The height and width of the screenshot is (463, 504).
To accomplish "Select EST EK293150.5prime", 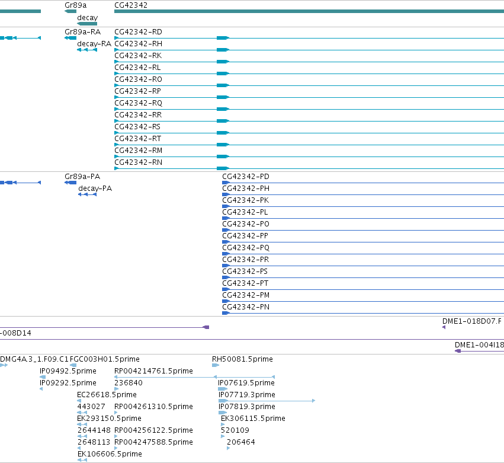I will click(110, 419).
